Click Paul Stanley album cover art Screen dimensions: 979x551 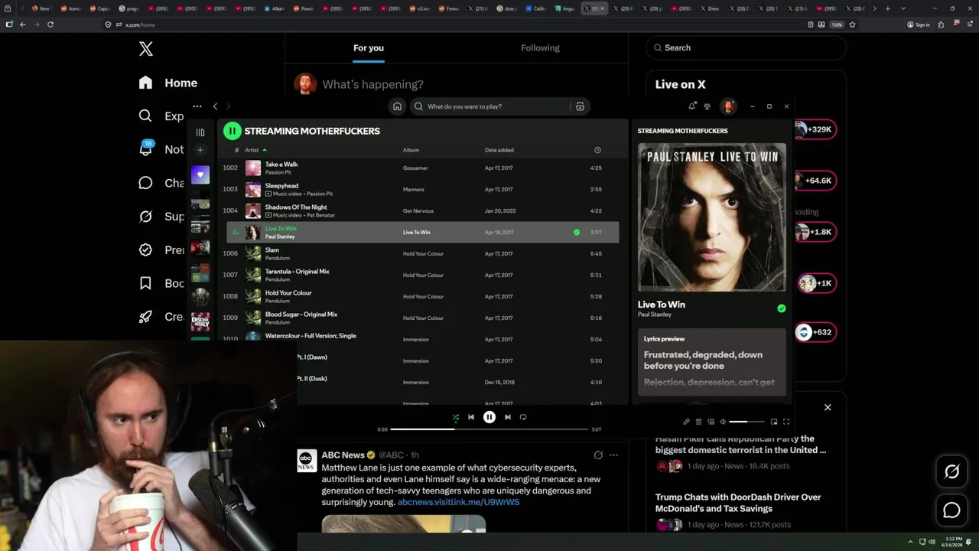(x=711, y=217)
